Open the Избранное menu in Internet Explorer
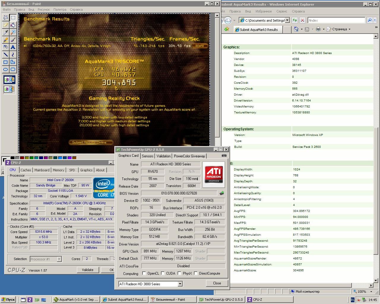 click(263, 11)
